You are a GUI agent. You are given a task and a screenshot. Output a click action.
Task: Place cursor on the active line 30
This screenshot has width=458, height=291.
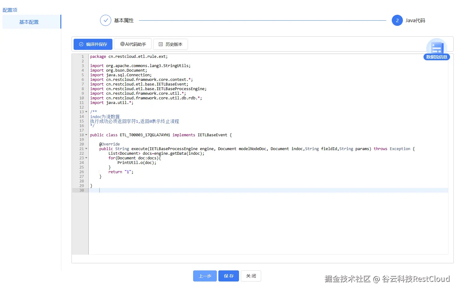coord(268,190)
